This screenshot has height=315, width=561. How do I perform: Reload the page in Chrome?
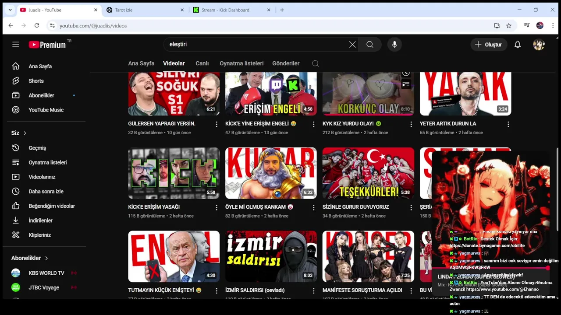(x=37, y=26)
